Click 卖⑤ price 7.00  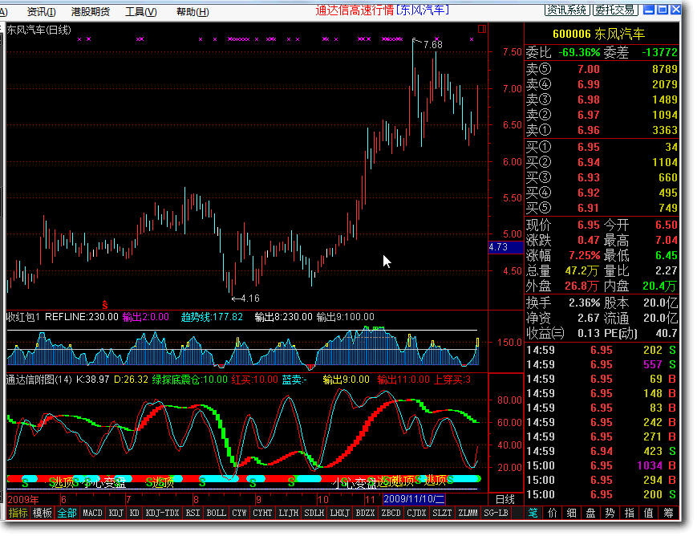pos(589,69)
